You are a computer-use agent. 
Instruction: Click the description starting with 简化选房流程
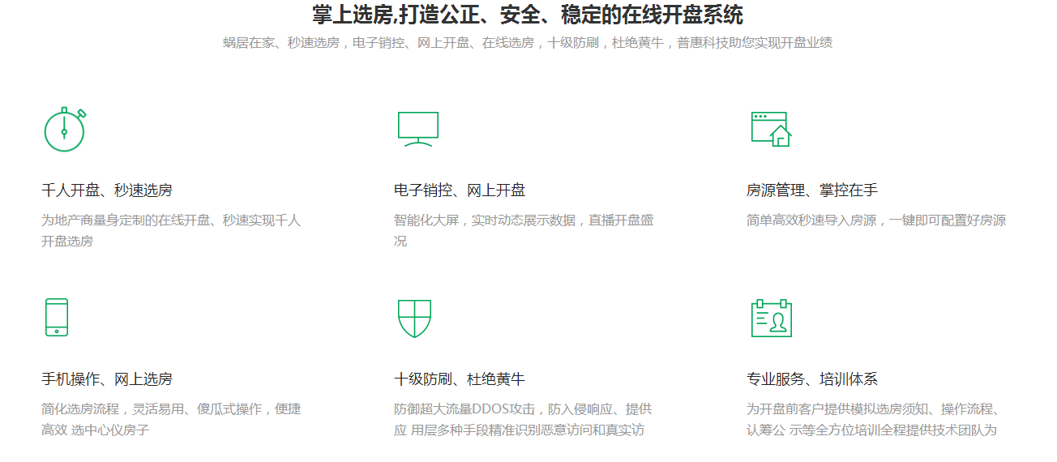(x=171, y=419)
